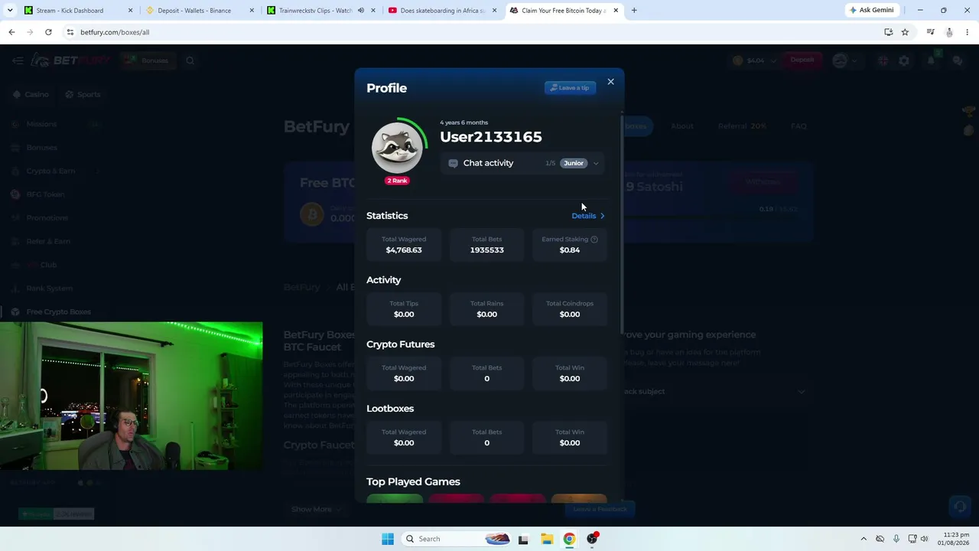The width and height of the screenshot is (979, 551).
Task: Open a new browser tab
Action: coord(634,11)
